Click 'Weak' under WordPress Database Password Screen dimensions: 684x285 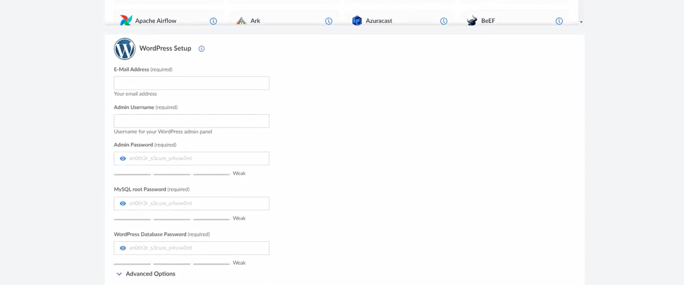(x=239, y=263)
